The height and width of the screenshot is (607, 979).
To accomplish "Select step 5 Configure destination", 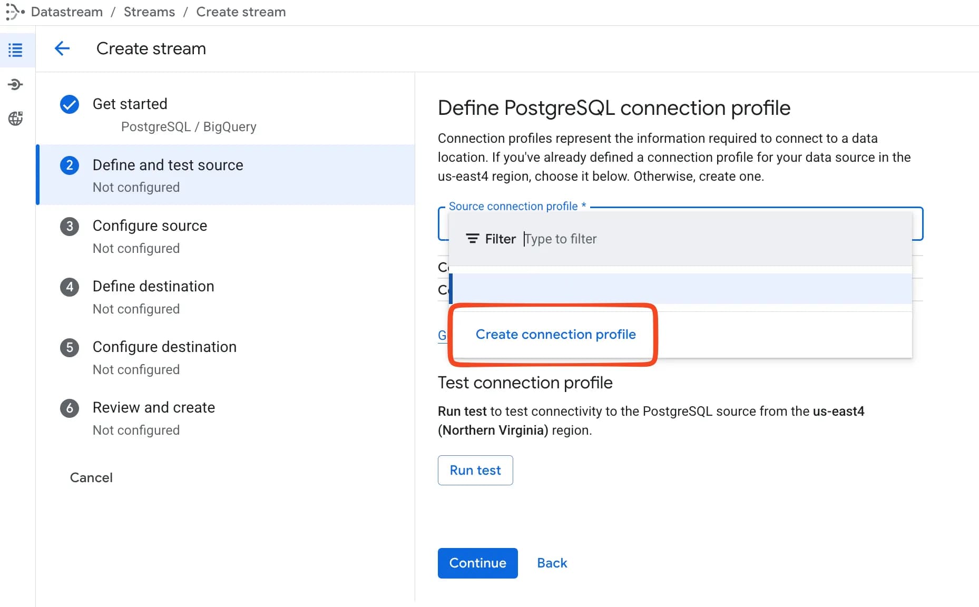I will pos(164,347).
